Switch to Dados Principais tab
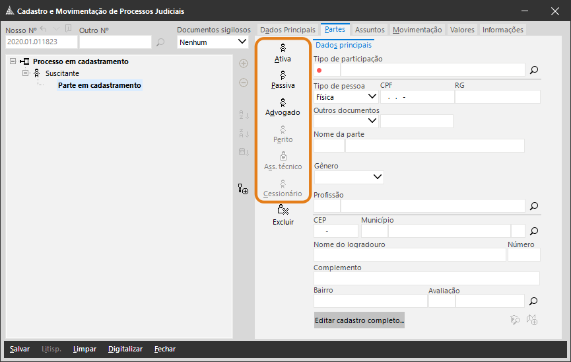571x362 pixels. pyautogui.click(x=288, y=30)
